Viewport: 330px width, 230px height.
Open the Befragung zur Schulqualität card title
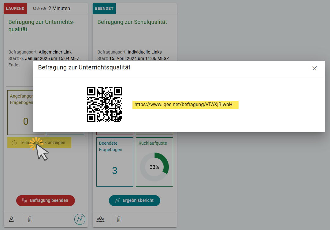point(132,22)
